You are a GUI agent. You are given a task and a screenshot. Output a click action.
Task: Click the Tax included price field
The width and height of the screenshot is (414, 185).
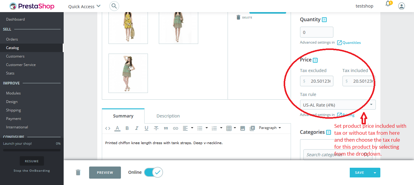click(x=359, y=81)
